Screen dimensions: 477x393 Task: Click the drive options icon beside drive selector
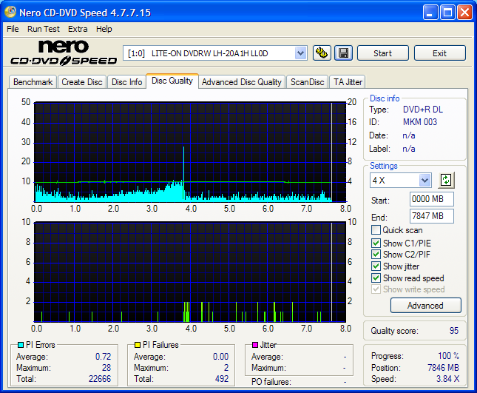pyautogui.click(x=322, y=53)
